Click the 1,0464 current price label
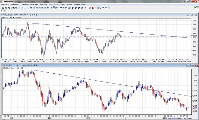The height and width of the screenshot is (120, 199). 194,37
